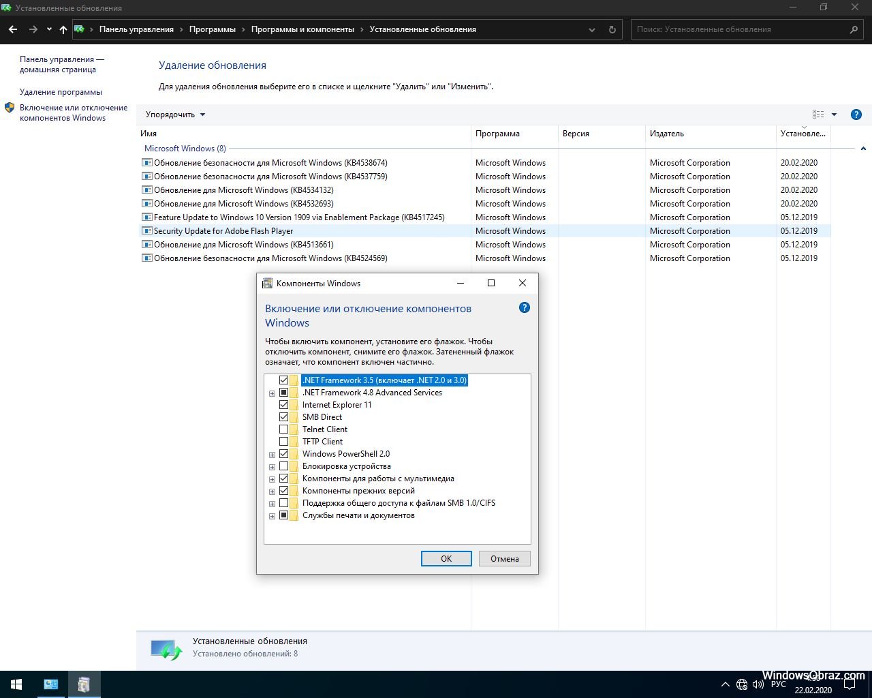Image resolution: width=872 pixels, height=698 pixels.
Task: Expand Компоненты прежних версий node
Action: coord(272,491)
